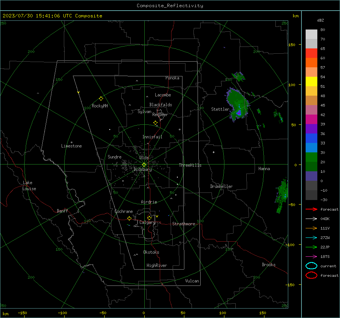340x318 pixels.
Task: Click the Limestone label
Action: pos(71,146)
